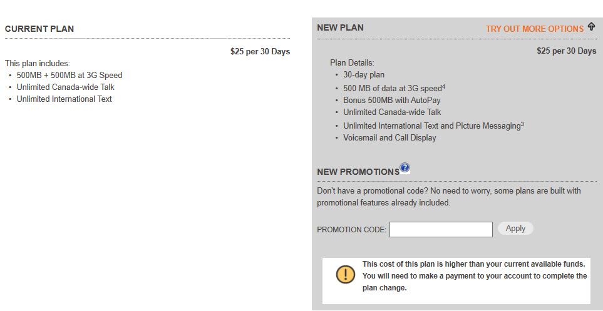Focus the Promotion Code text field

click(441, 229)
